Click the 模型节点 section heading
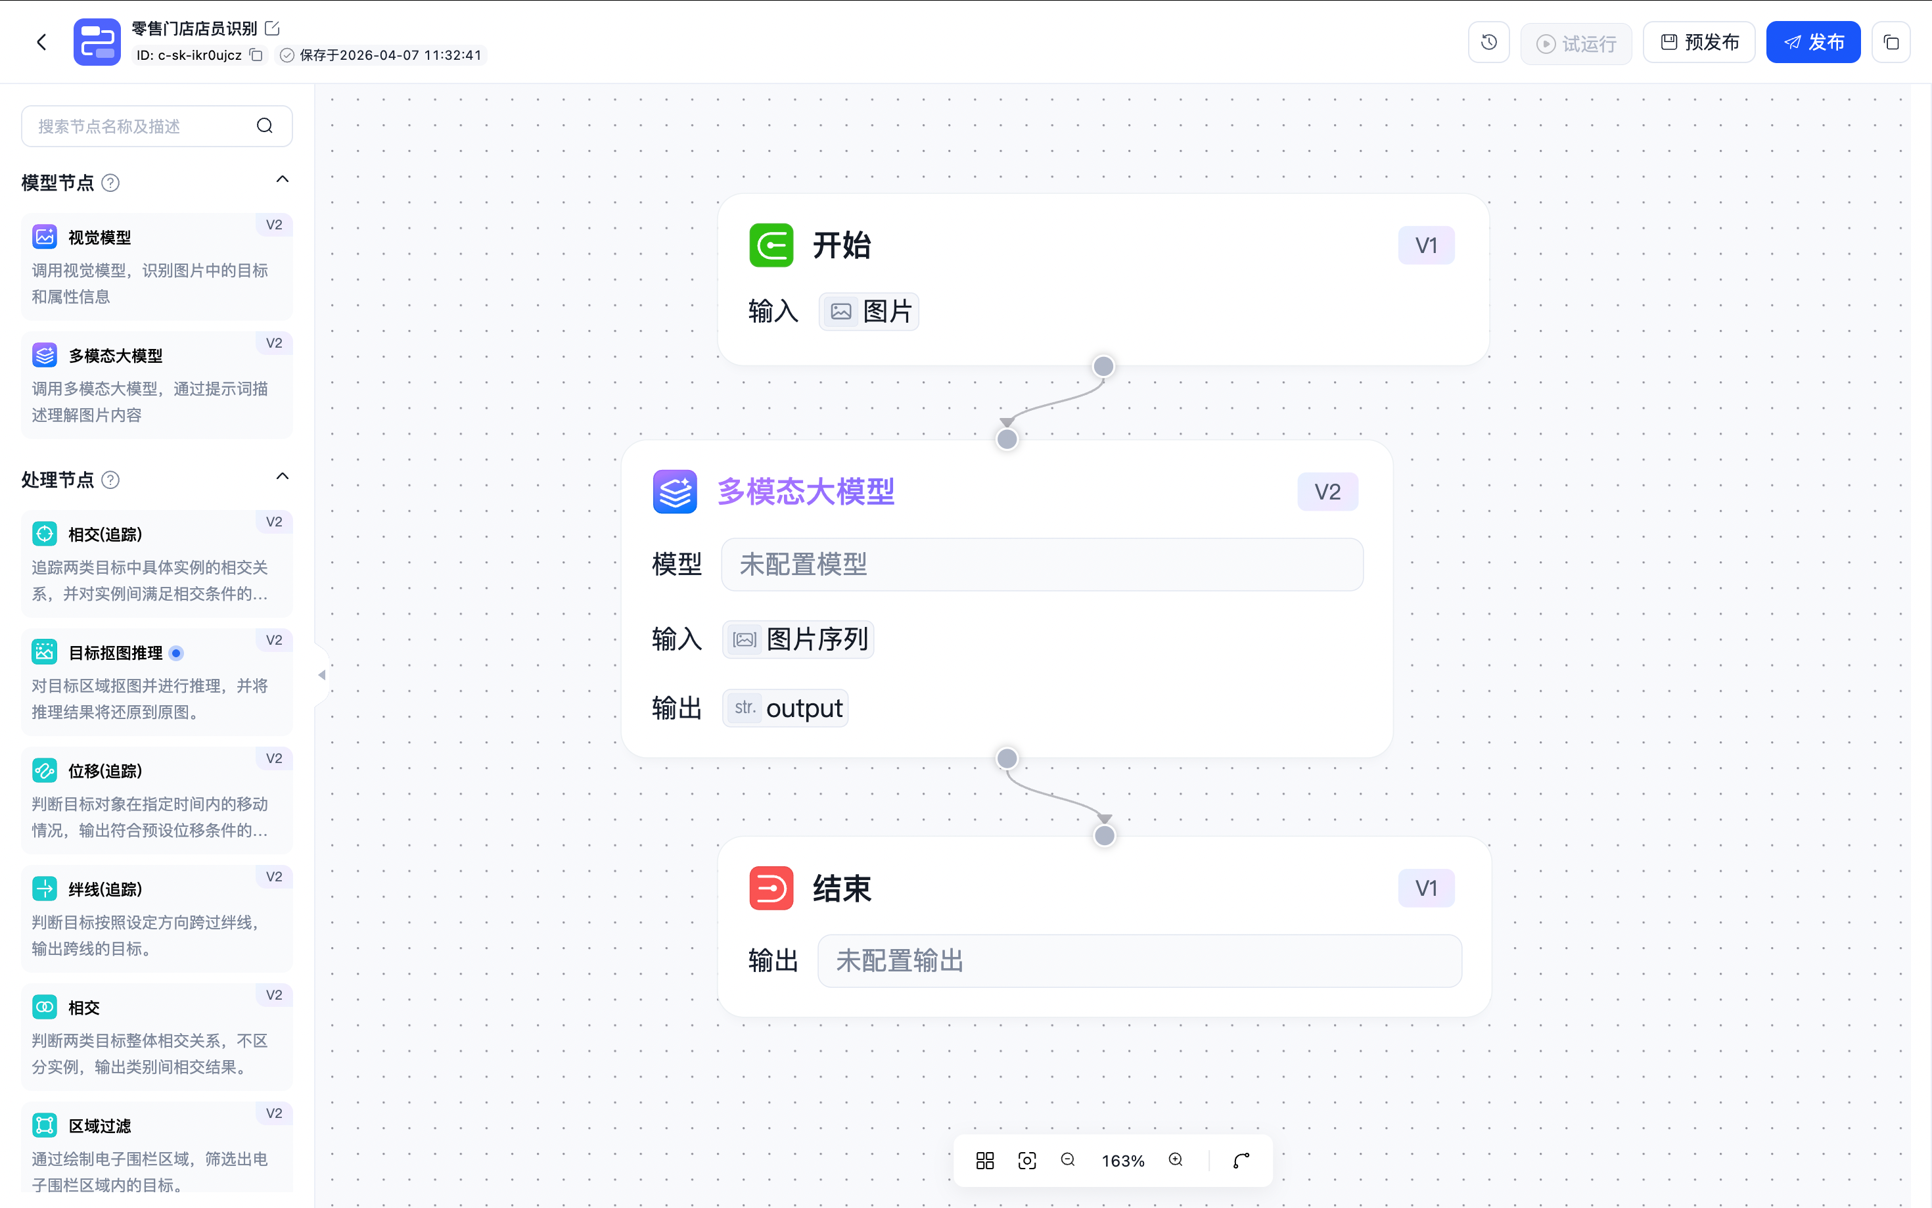This screenshot has height=1208, width=1932. [x=58, y=183]
